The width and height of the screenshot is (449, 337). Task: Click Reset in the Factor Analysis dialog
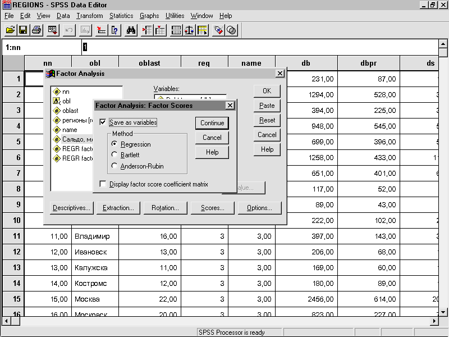pos(267,120)
